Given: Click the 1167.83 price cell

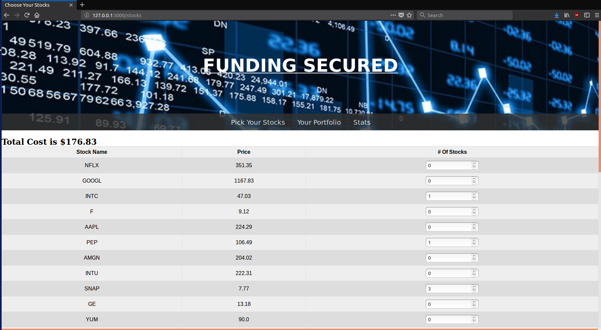Looking at the screenshot, I should 244,181.
